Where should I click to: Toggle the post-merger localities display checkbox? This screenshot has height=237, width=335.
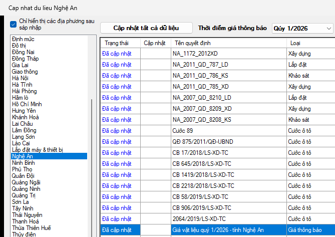[x=14, y=24]
